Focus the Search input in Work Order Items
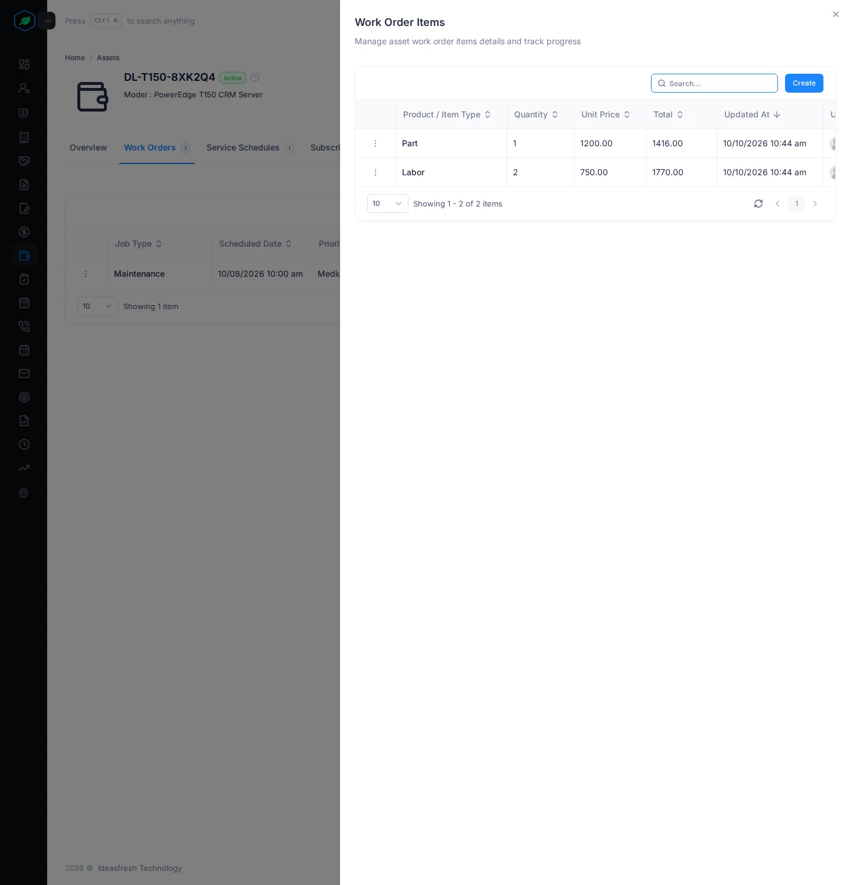Screen dimensions: 850x885 click(714, 83)
